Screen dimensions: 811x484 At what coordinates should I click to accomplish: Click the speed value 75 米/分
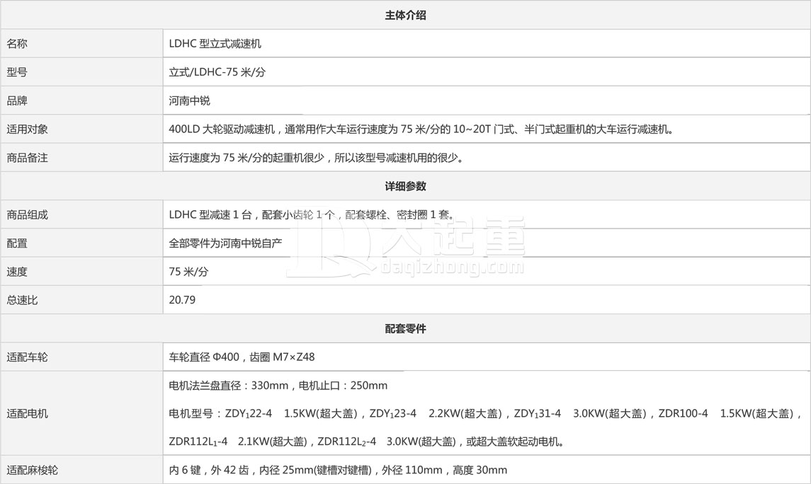(188, 272)
